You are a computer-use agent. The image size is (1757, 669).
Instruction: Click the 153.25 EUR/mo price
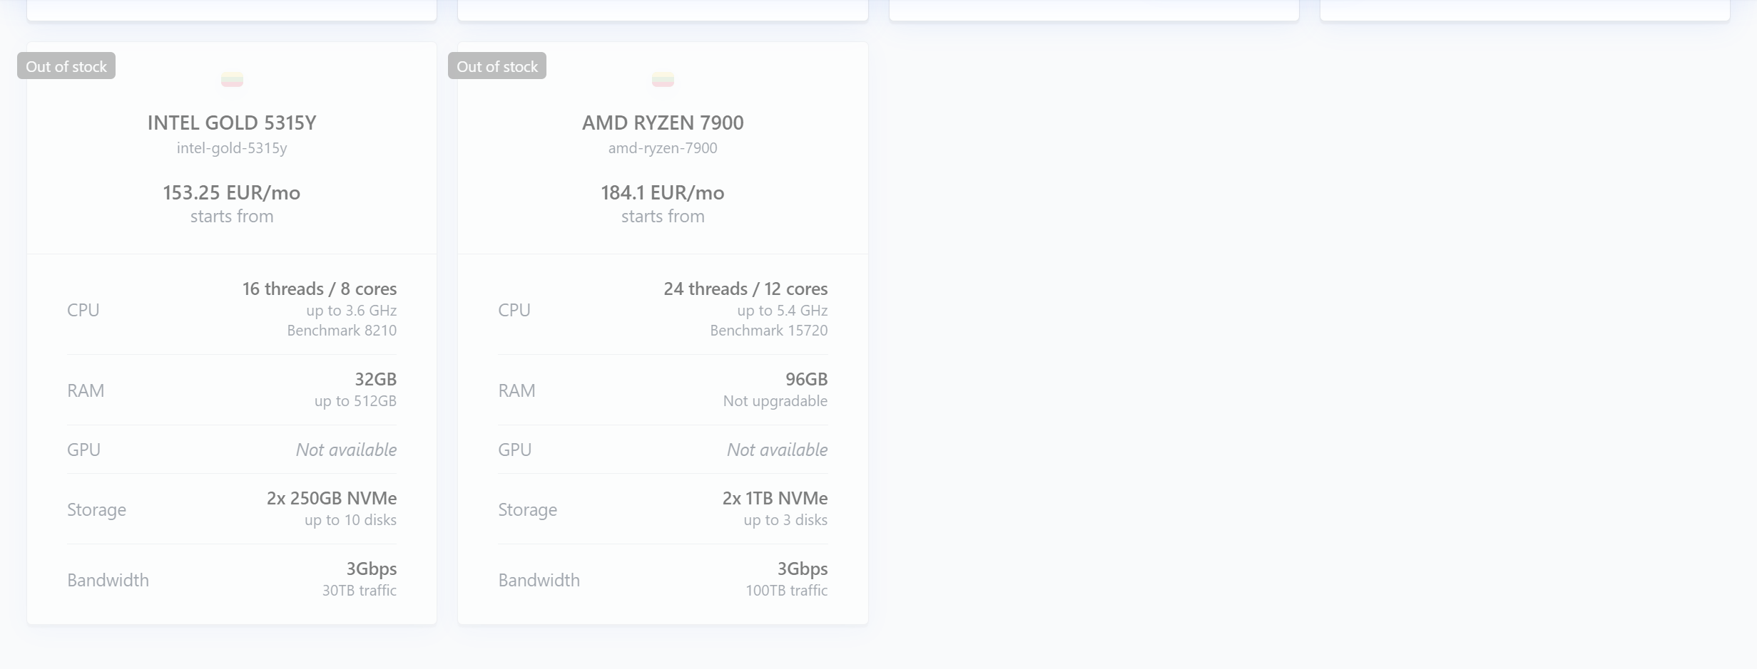tap(232, 192)
